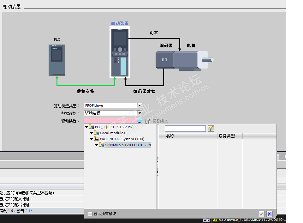This screenshot has width=303, height=223.
Task: Cancel selection with the blue X button
Action: (270, 214)
